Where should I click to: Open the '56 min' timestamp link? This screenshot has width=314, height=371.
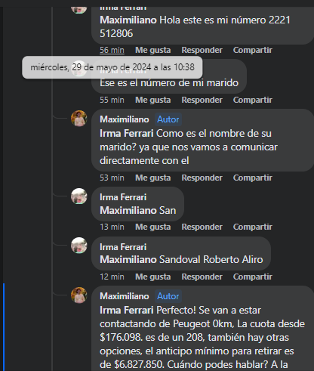(112, 50)
